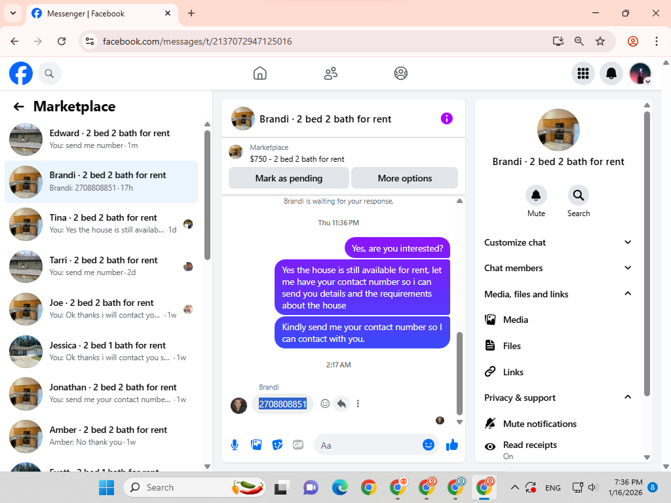Open the tab search dropdown arrow

click(13, 13)
